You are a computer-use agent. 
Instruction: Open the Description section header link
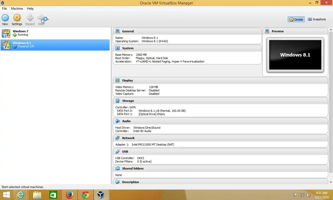tap(131, 182)
